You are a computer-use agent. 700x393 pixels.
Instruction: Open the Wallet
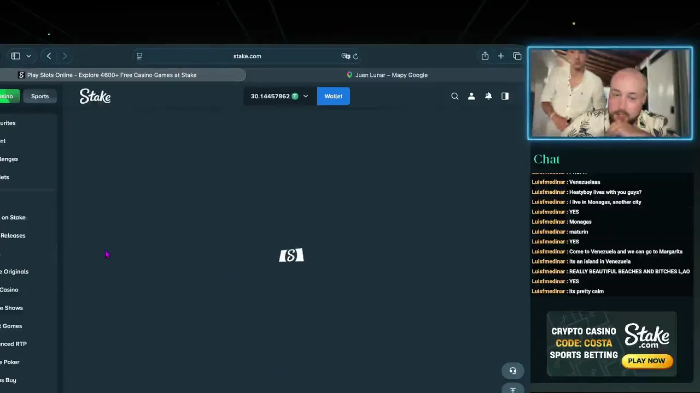pos(334,96)
